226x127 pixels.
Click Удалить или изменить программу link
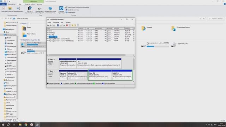77,7
